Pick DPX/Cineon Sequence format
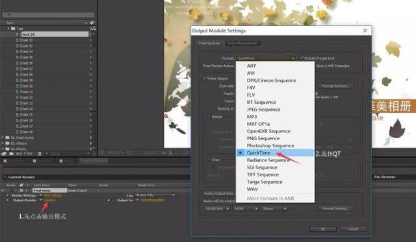This screenshot has height=242, width=416. tap(272, 80)
